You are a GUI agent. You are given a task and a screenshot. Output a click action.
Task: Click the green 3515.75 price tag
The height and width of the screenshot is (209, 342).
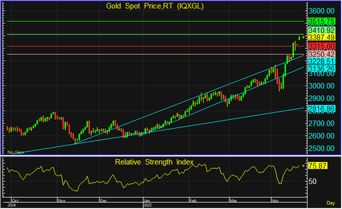[x=321, y=22]
